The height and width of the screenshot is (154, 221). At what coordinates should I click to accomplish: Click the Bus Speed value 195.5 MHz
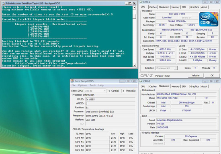coord(165,57)
